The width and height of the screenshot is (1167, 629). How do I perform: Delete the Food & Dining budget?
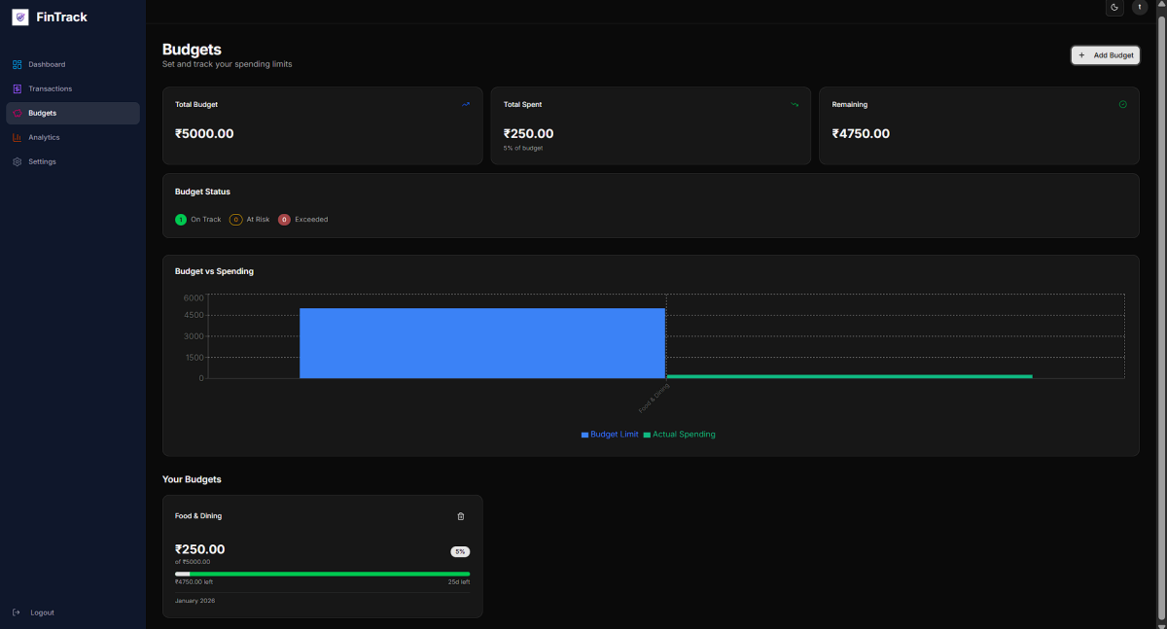point(461,516)
